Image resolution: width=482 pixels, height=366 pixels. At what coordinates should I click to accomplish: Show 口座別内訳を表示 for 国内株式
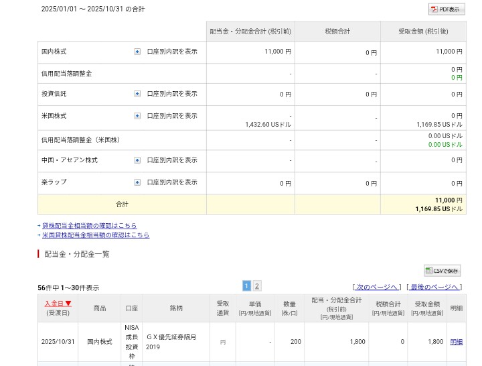tap(172, 52)
